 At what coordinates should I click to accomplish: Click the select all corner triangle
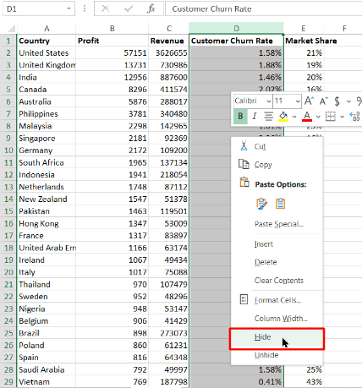point(11,29)
